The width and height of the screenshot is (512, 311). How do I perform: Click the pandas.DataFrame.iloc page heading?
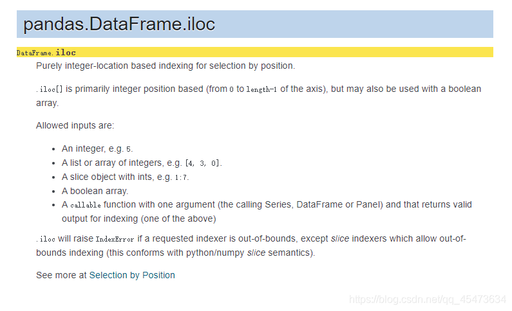pos(119,24)
